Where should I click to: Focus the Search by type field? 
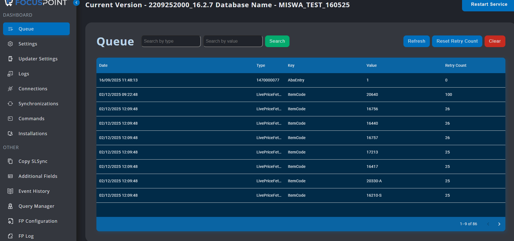point(171,41)
